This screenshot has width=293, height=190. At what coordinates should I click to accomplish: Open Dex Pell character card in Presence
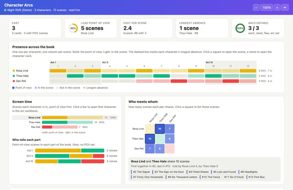pyautogui.click(x=21, y=81)
